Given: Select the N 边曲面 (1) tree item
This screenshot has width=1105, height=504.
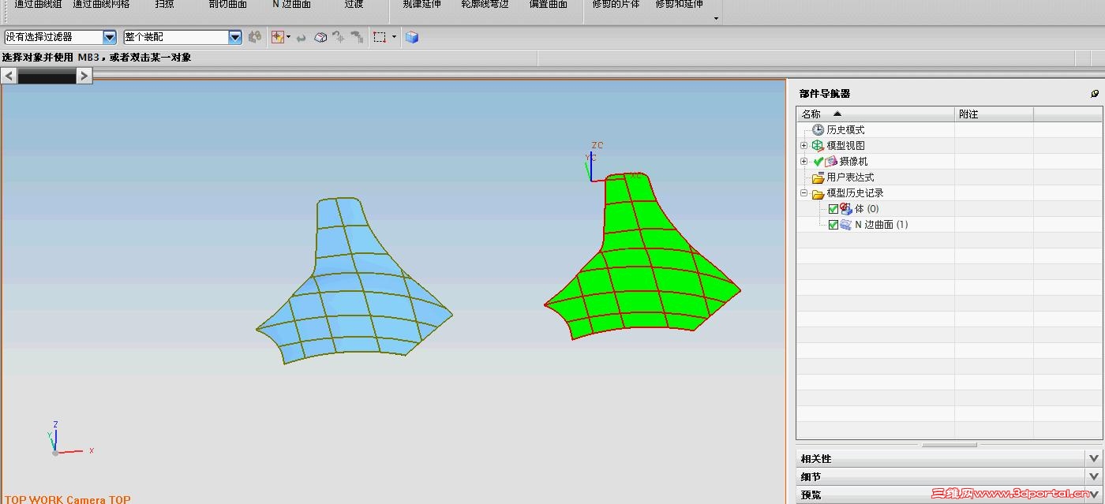Looking at the screenshot, I should 882,225.
